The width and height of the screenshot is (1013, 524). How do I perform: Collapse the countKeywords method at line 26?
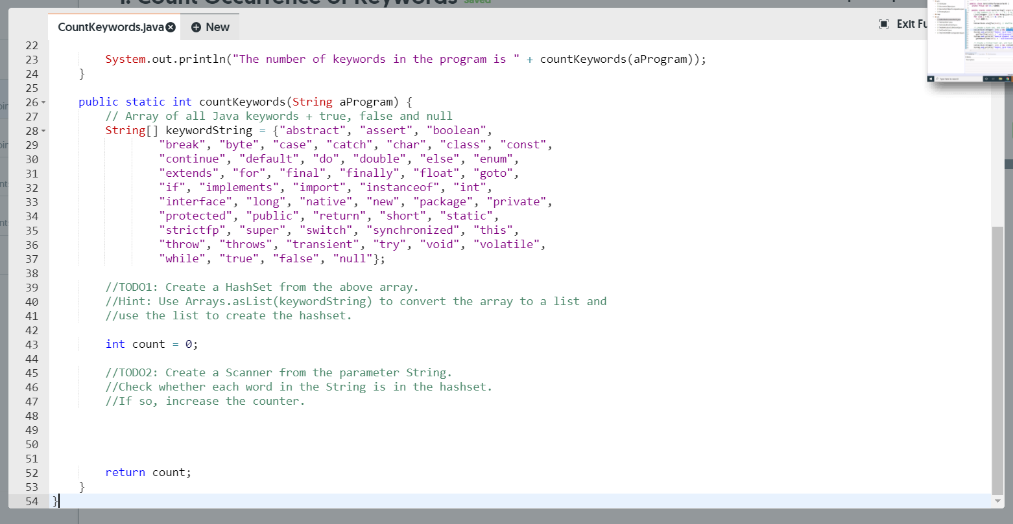[43, 102]
